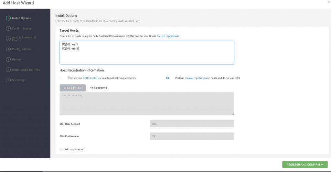Image resolution: width=331 pixels, height=172 pixels.
Task: Click the step 6 Install, Start and Test icon
Action: [8, 70]
